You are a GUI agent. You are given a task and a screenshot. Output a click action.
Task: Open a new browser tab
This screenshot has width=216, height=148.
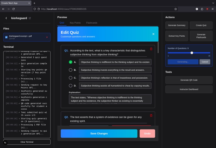click(35, 3)
